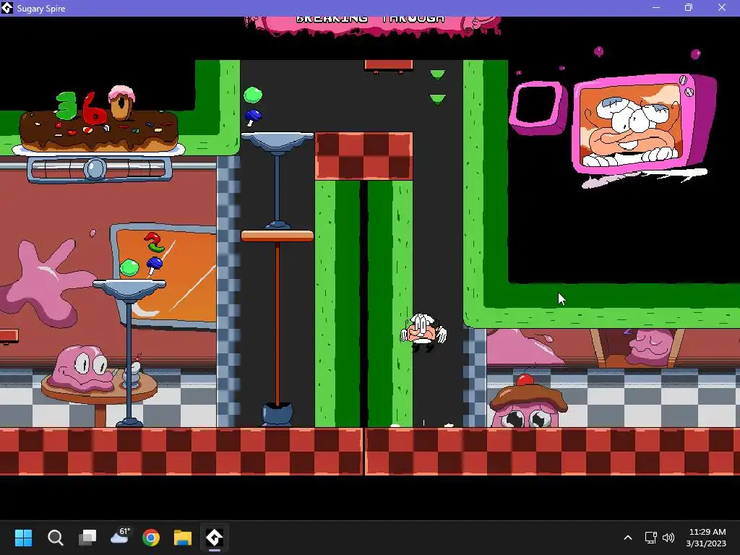Open network settings tray icon
Viewport: 740px width, 555px height.
(x=651, y=538)
